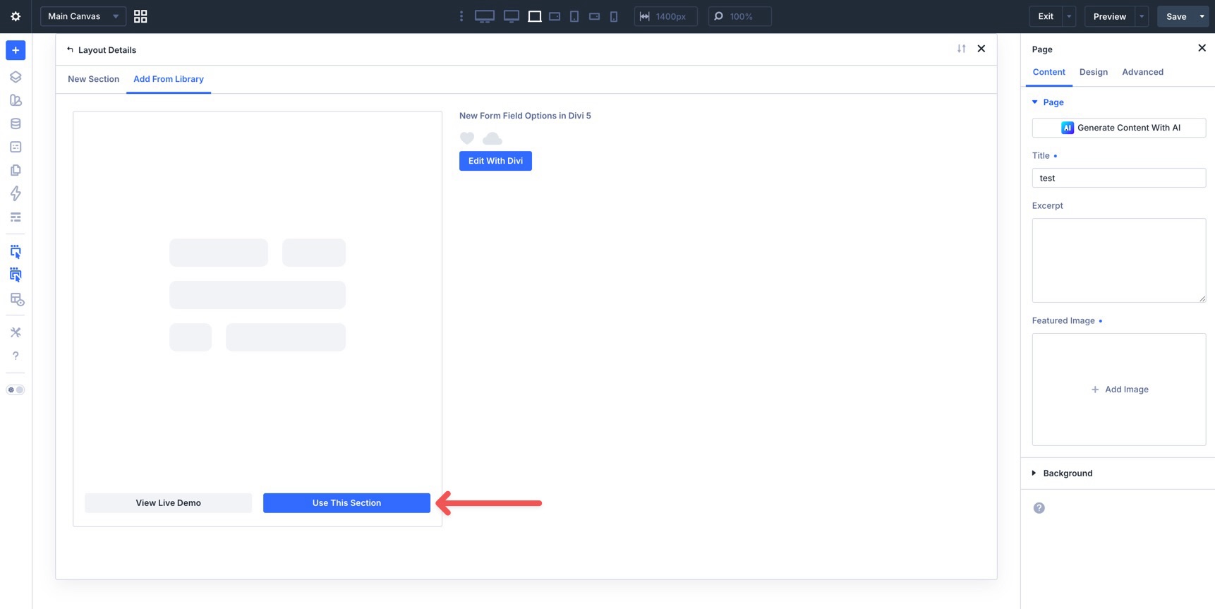1215x609 pixels.
Task: Click the Preview button
Action: pyautogui.click(x=1109, y=16)
